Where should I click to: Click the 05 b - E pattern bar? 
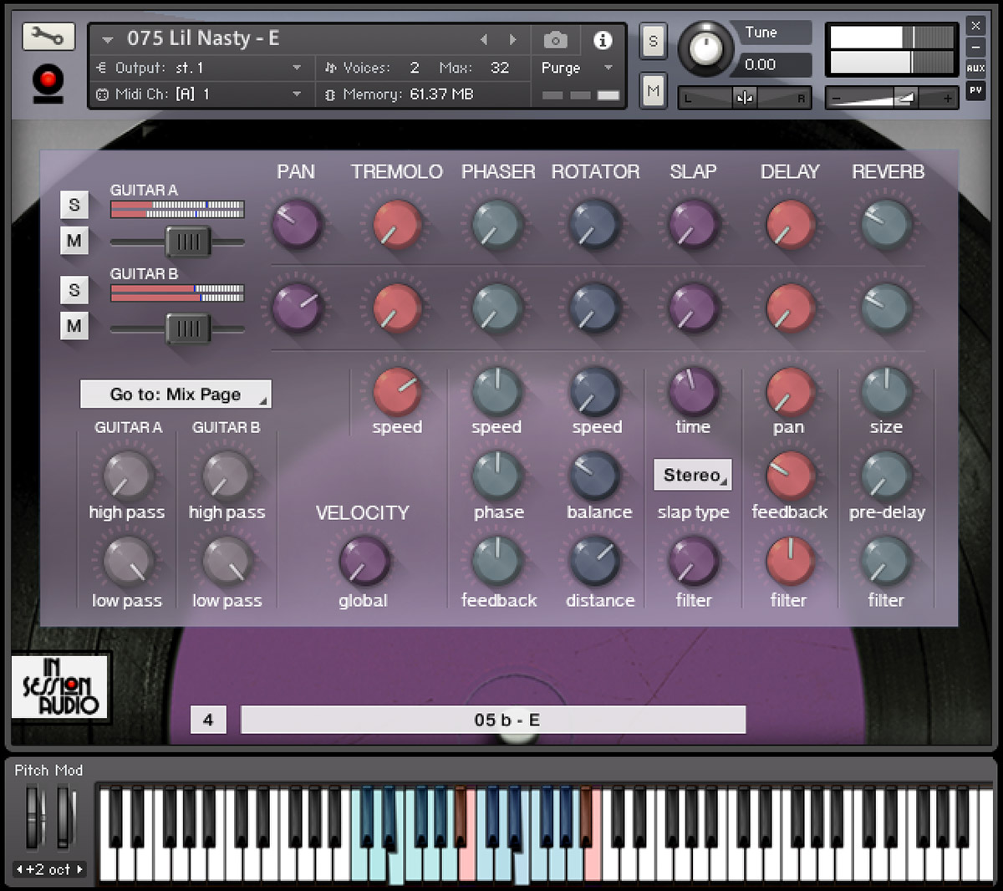pos(493,720)
